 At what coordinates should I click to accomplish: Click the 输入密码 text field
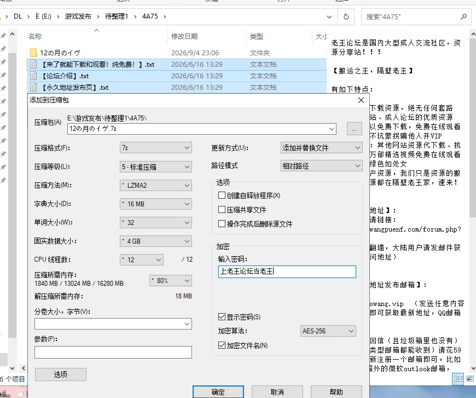[287, 272]
